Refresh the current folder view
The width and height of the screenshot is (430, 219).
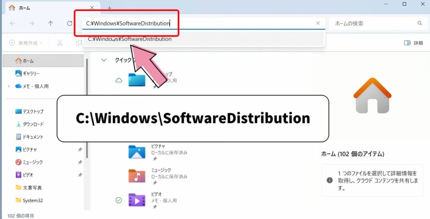pos(70,23)
